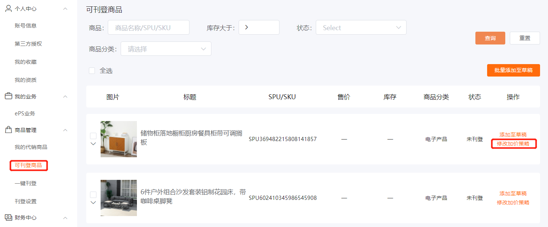Click the 重置 reset button
548x227 pixels.
[x=525, y=38]
